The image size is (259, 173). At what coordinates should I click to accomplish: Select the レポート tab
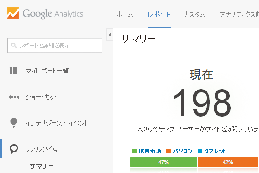(x=159, y=15)
